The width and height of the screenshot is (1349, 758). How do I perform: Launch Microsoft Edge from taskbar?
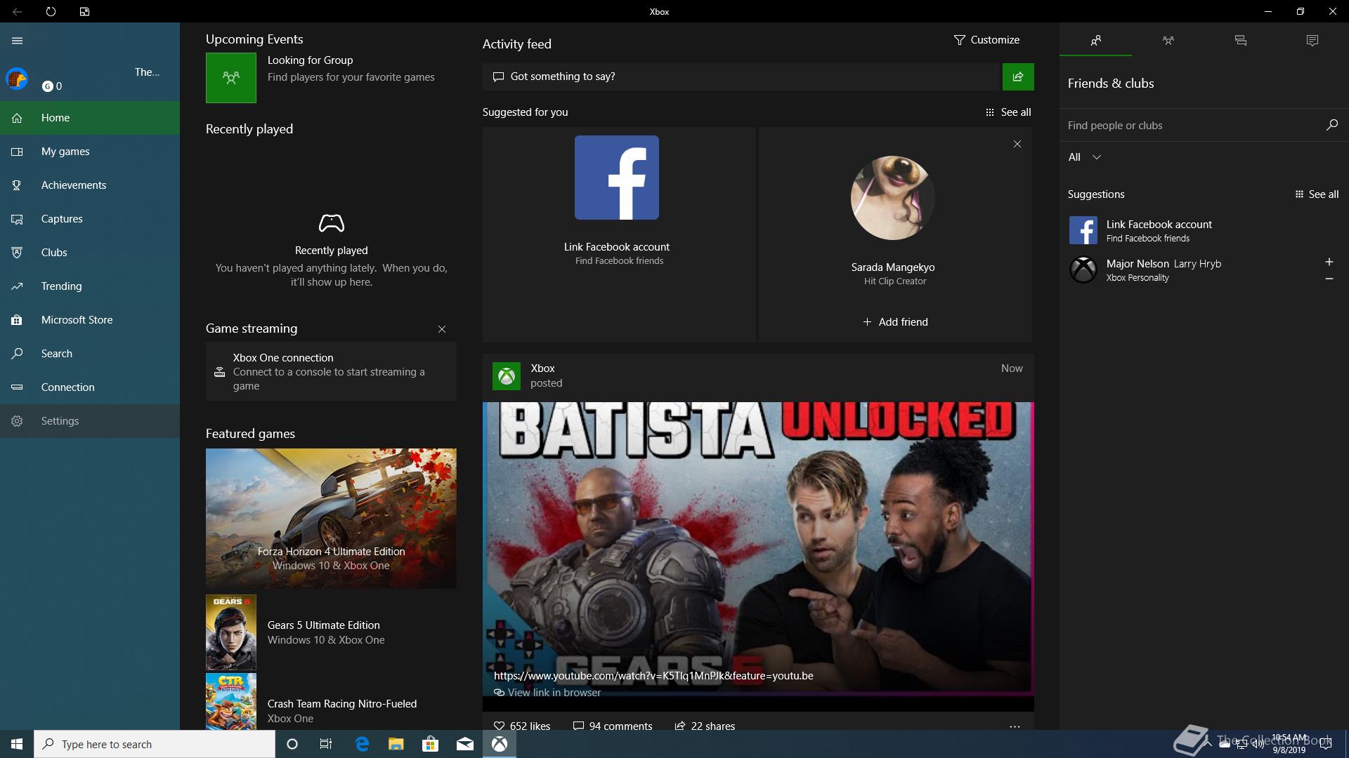pyautogui.click(x=362, y=744)
